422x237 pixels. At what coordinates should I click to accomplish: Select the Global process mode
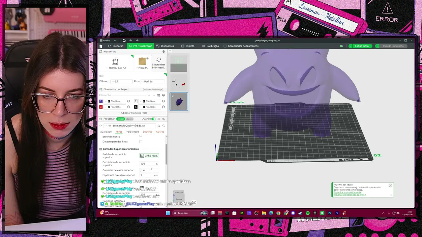pos(120,119)
